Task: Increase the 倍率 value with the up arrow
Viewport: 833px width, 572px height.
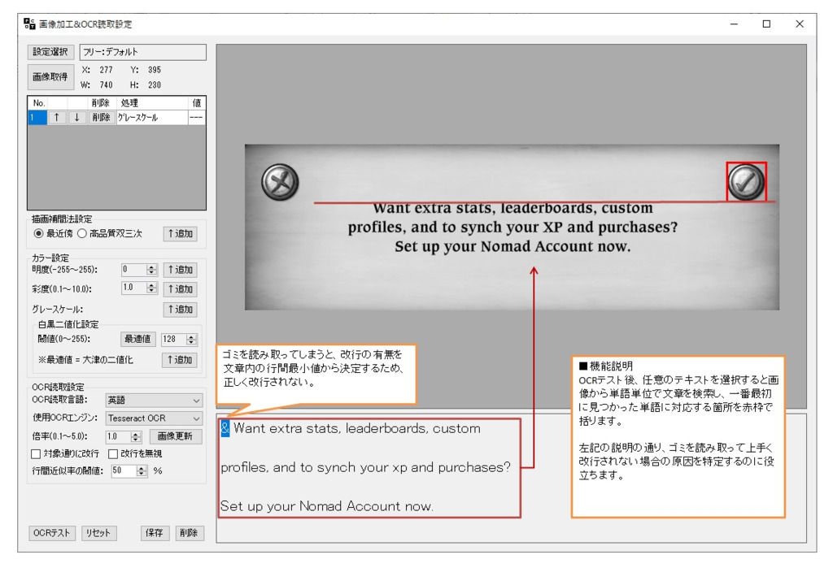Action: (x=137, y=434)
